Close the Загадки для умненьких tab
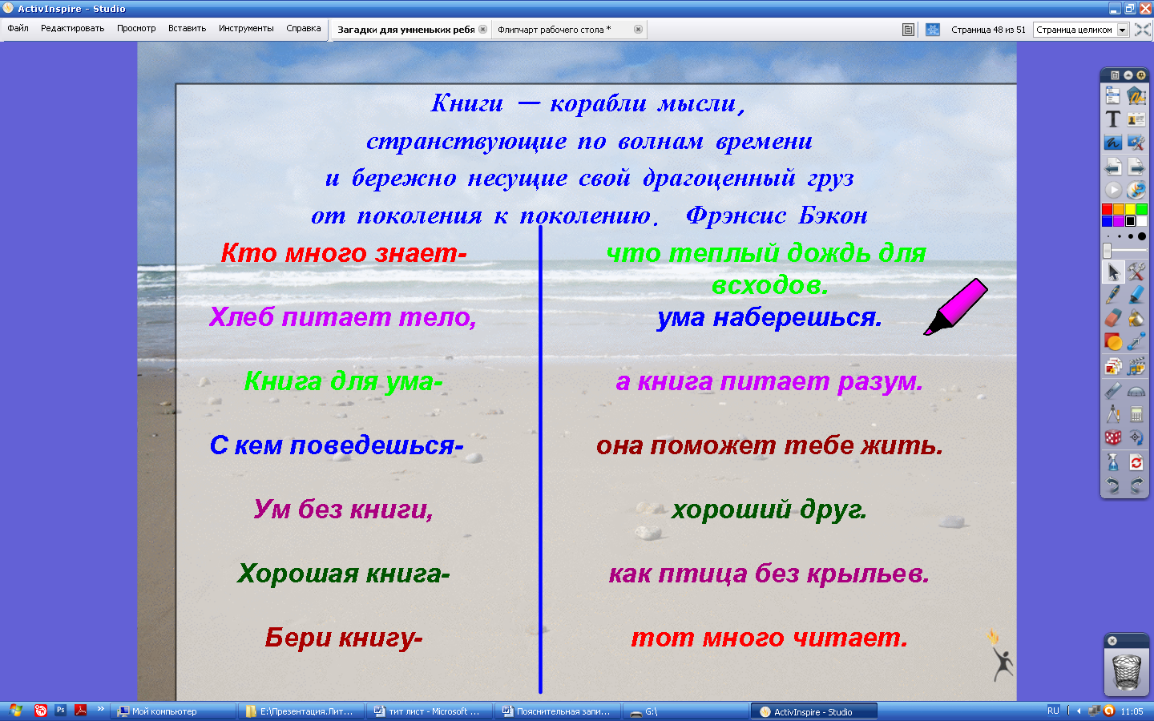Viewport: 1154px width, 721px height. pos(482,30)
